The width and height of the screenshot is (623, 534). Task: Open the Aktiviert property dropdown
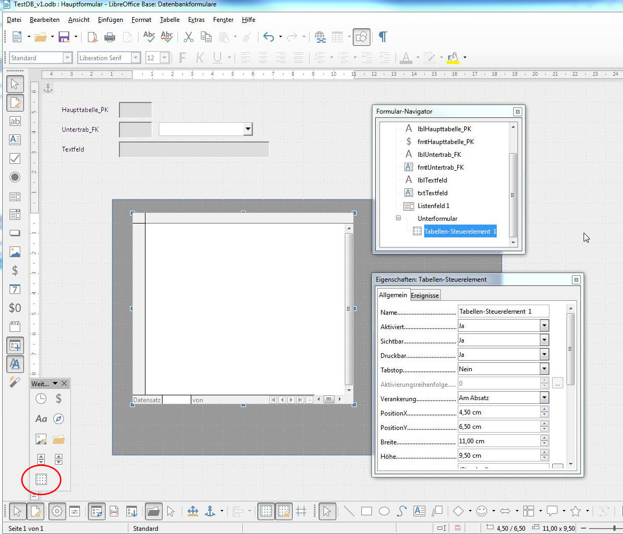click(544, 326)
